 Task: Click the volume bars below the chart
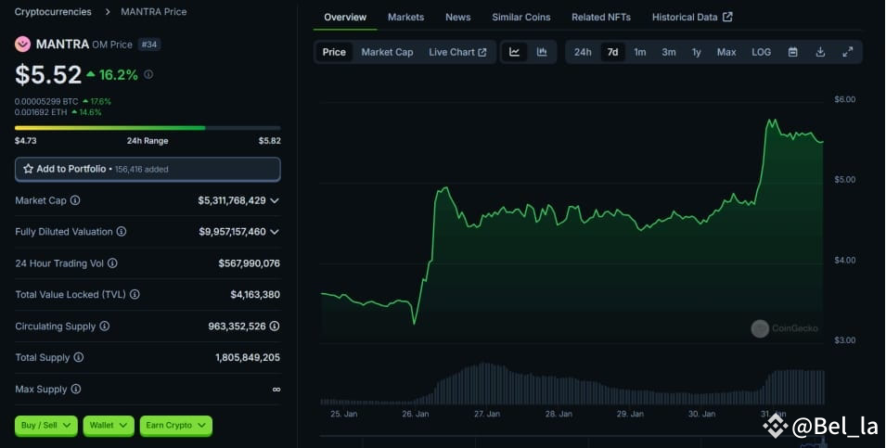click(x=571, y=384)
